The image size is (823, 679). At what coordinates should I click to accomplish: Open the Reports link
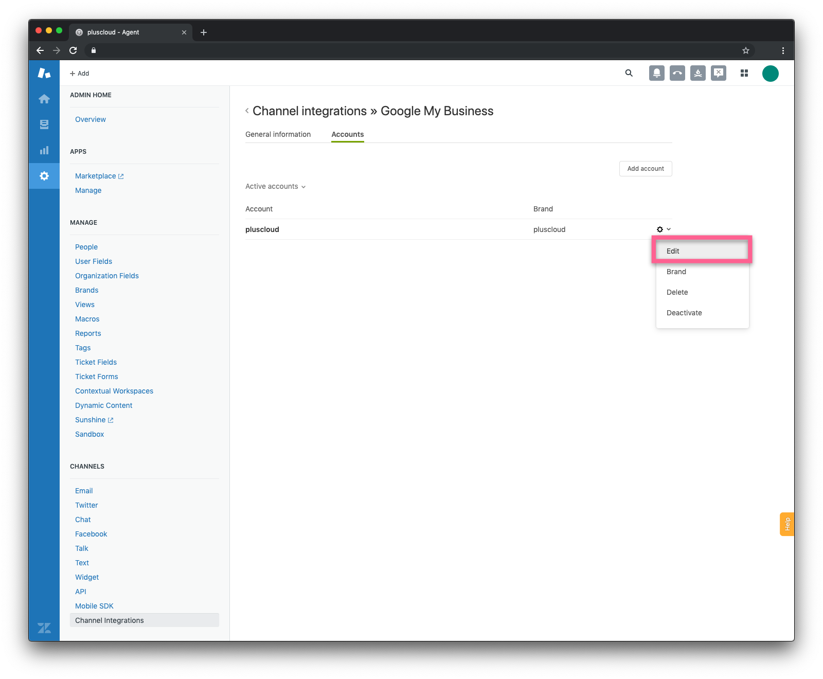point(88,333)
